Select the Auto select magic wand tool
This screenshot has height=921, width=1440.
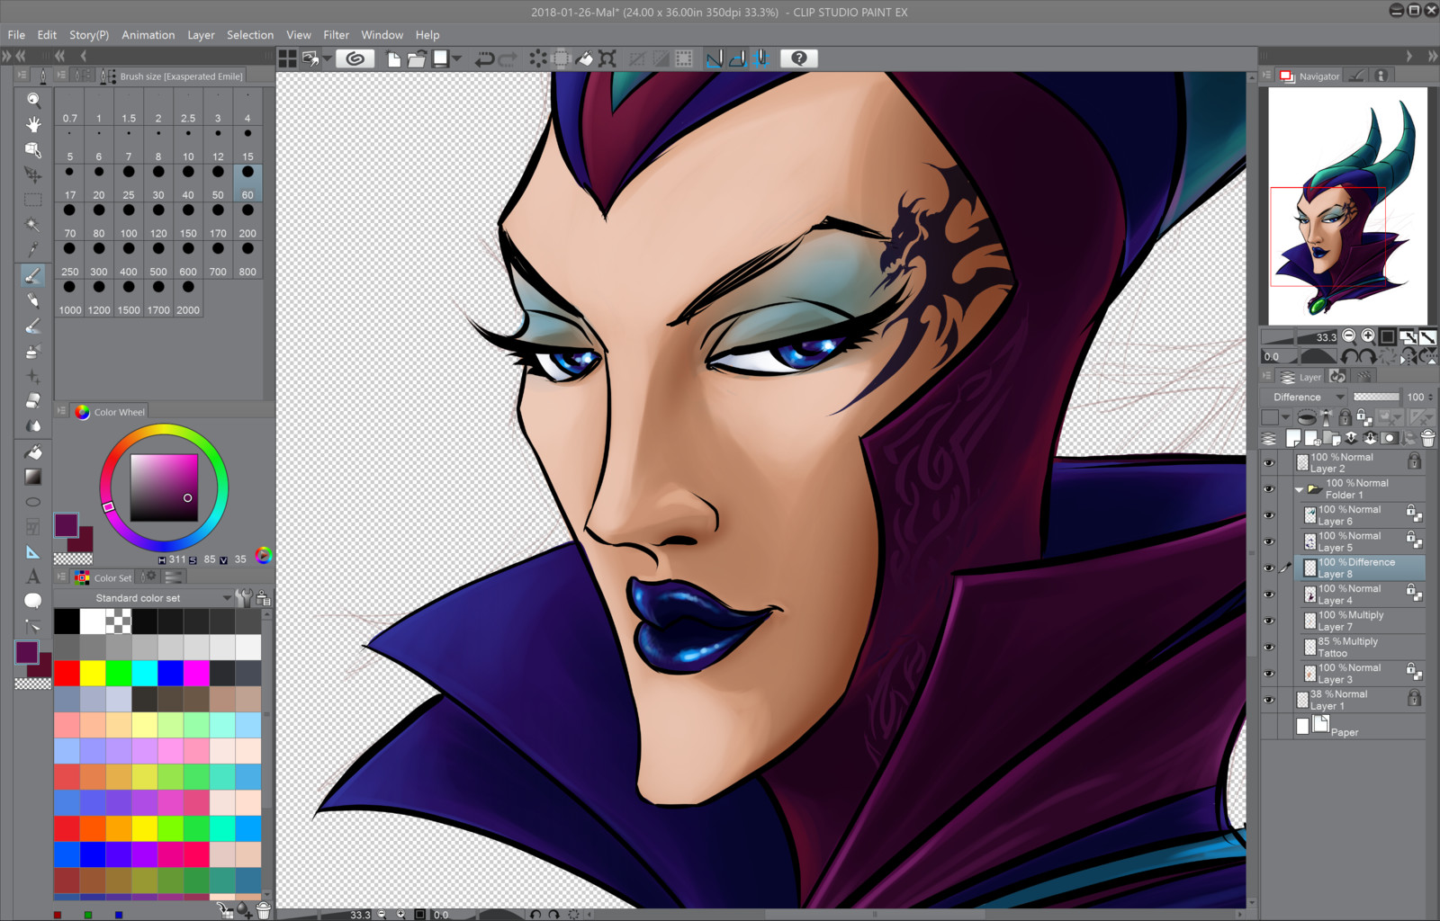pos(33,225)
